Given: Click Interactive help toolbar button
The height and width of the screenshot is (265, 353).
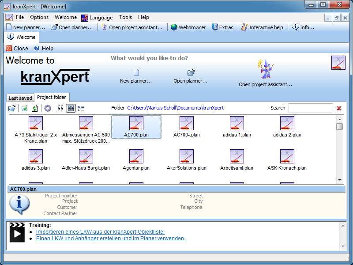Looking at the screenshot, I should [262, 27].
